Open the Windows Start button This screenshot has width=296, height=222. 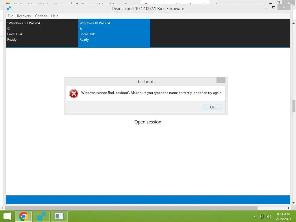pos(7,216)
